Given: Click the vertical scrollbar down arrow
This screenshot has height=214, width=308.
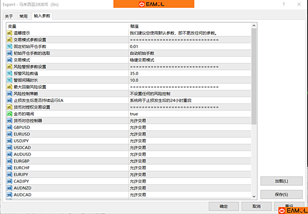Looking at the screenshot, I should point(254,196).
